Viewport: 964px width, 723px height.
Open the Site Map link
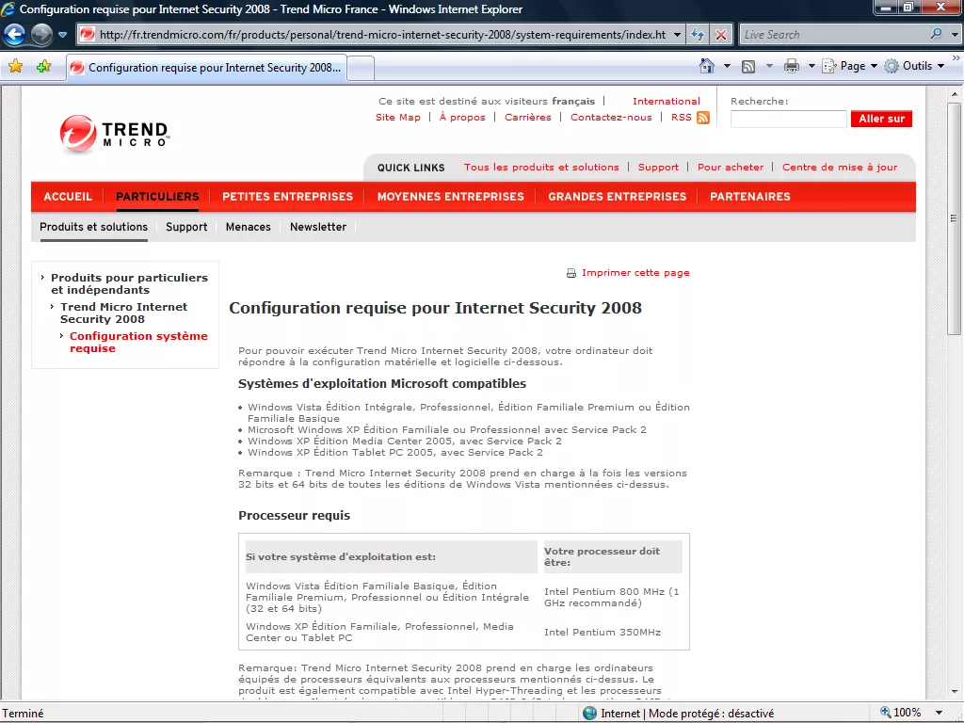pos(398,118)
